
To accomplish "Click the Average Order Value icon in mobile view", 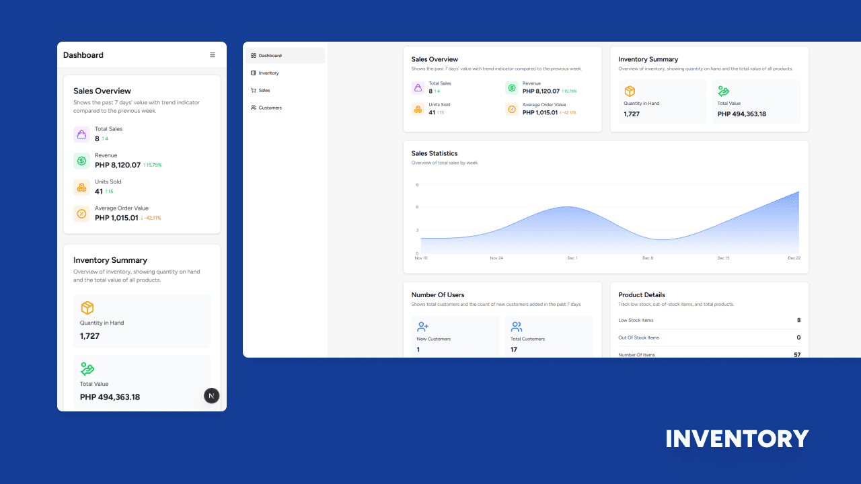I will click(81, 214).
